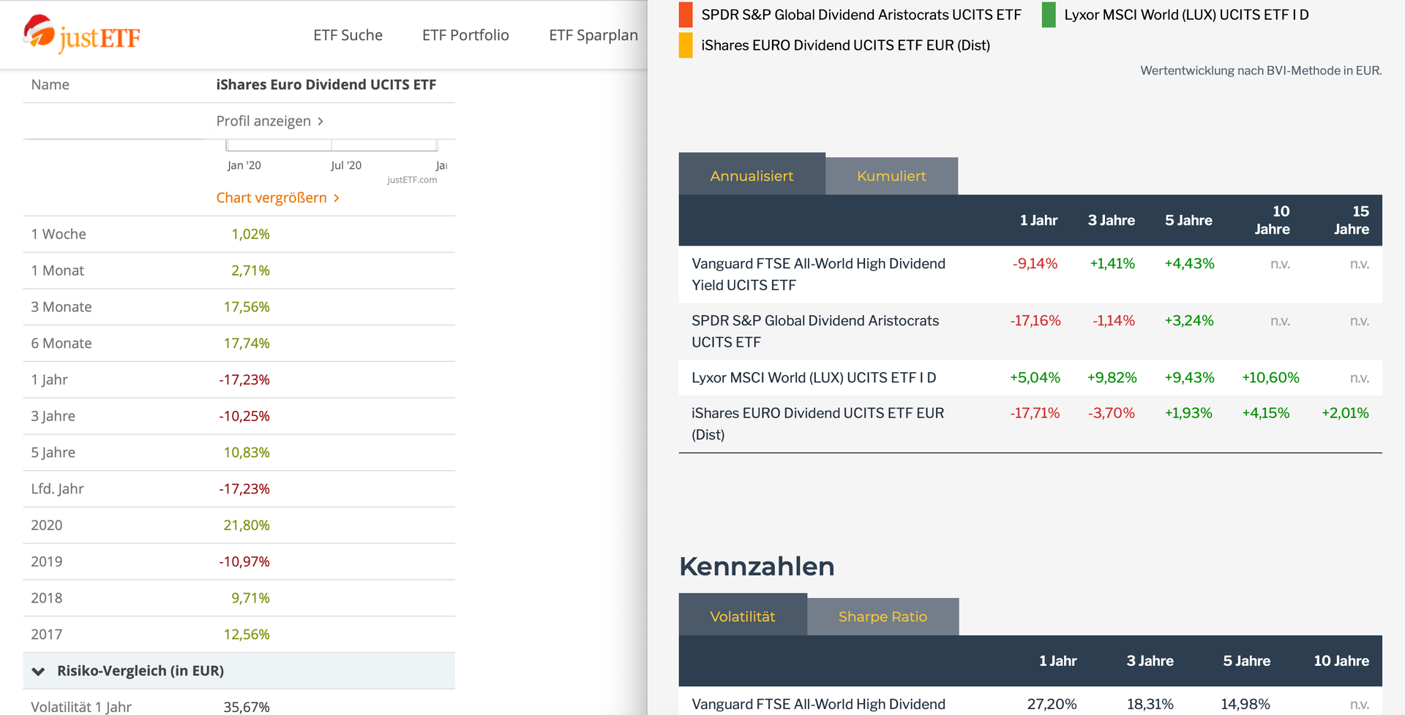Click the Profil anzeigen link
The height and width of the screenshot is (715, 1405).
point(263,121)
